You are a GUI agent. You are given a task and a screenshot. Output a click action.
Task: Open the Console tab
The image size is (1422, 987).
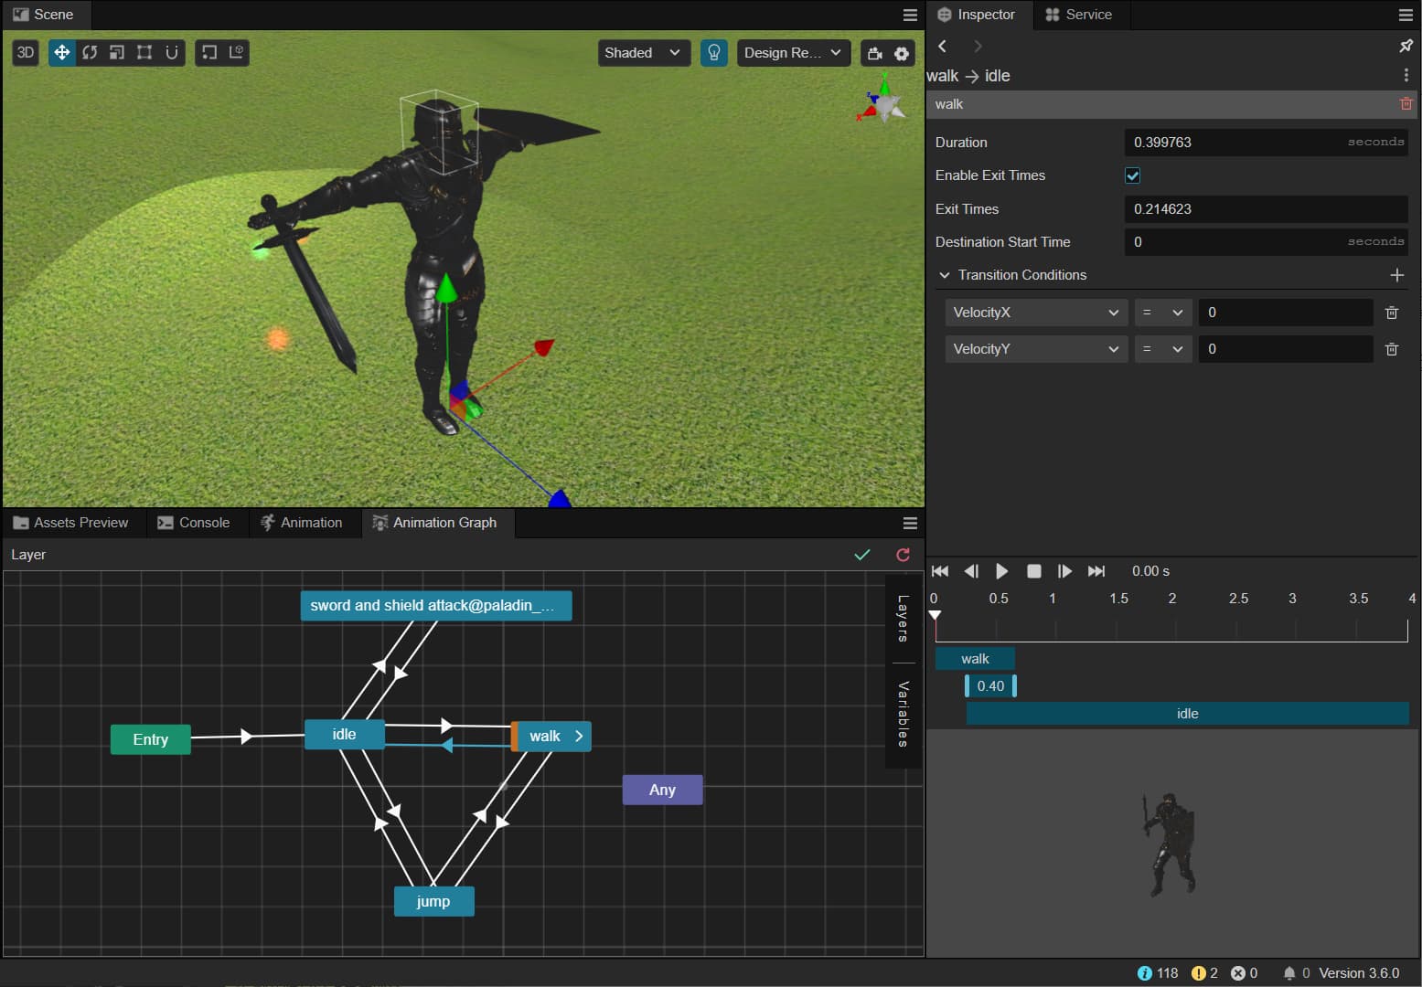coord(194,523)
